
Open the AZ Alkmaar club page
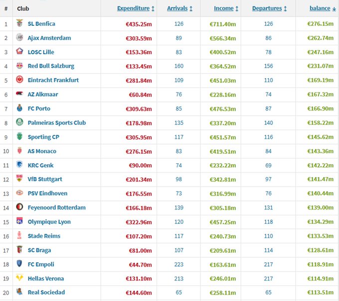42,95
